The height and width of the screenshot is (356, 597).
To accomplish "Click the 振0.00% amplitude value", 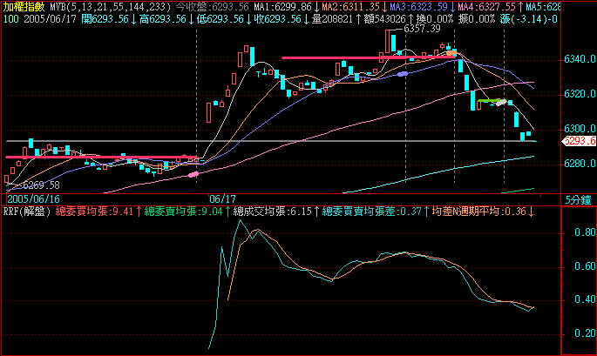I will click(477, 19).
